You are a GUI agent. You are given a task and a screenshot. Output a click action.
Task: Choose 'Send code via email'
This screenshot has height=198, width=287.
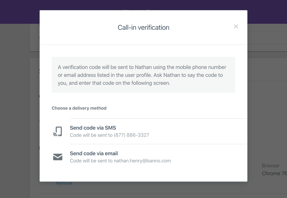94,153
